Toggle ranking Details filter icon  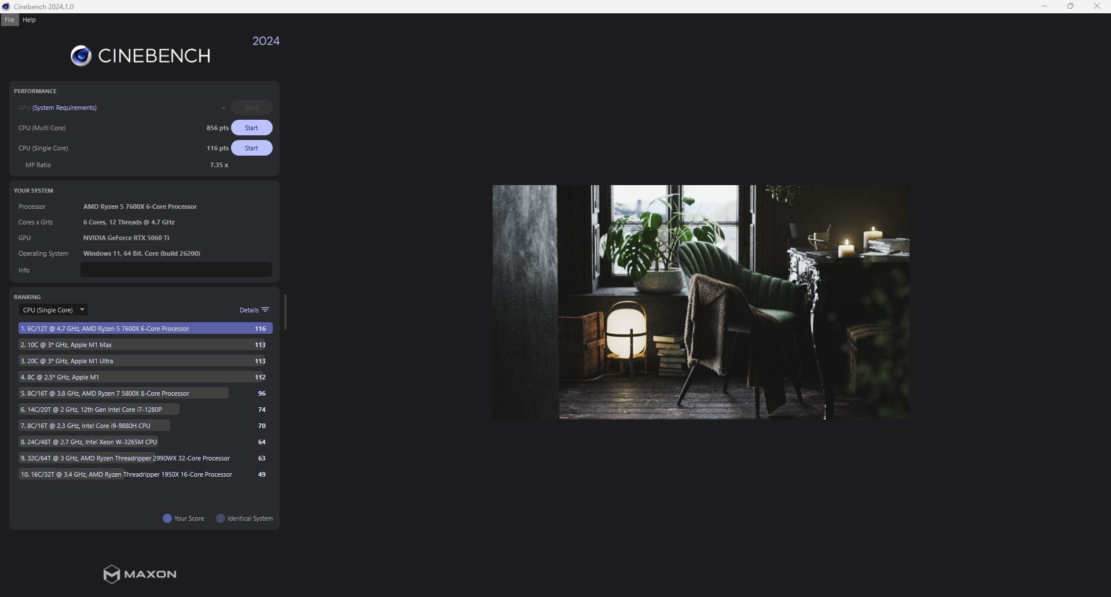(265, 310)
